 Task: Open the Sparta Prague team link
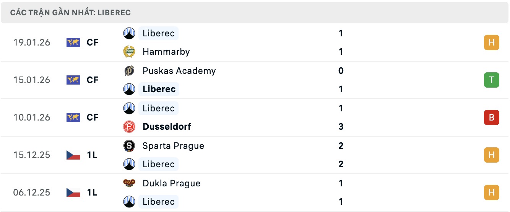[173, 146]
